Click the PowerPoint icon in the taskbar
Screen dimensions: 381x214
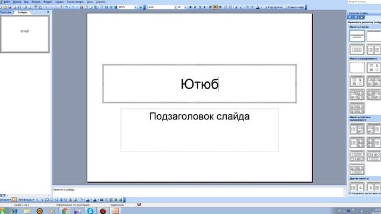pyautogui.click(x=115, y=211)
